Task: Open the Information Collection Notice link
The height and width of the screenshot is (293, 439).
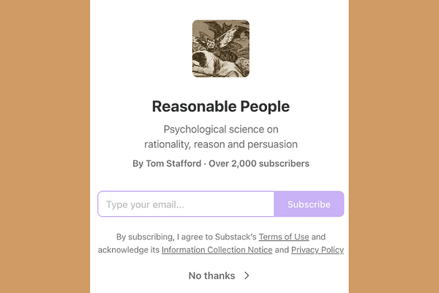Action: pos(217,251)
